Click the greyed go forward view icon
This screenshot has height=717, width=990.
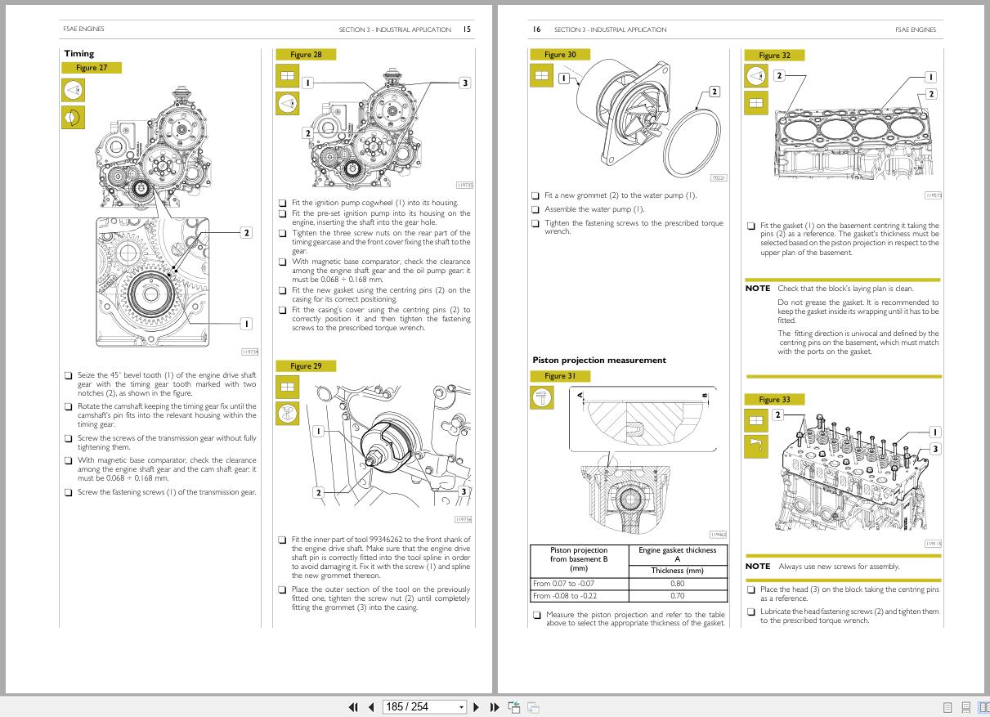(x=533, y=707)
